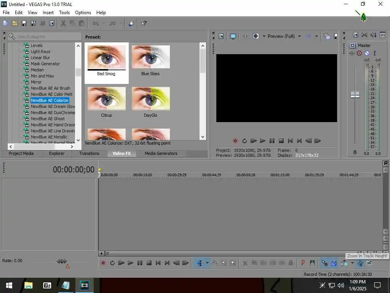Switch to the Explorer tab

[57, 153]
